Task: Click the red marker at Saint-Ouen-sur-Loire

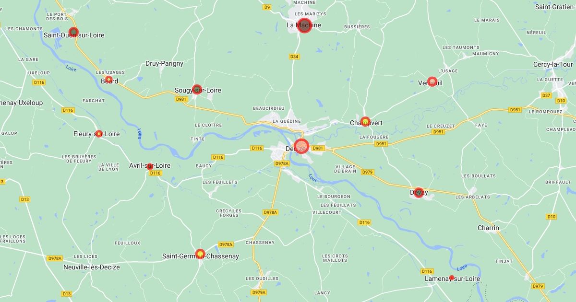Action: [x=73, y=32]
